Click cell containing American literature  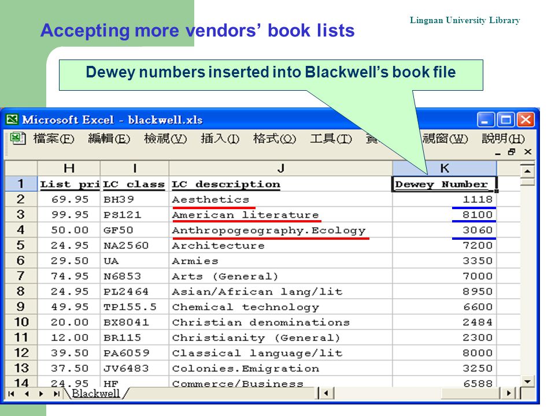(281, 215)
